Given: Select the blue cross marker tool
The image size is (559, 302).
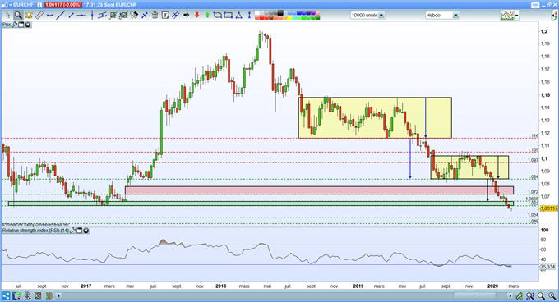Looking at the screenshot, I should [145, 16].
